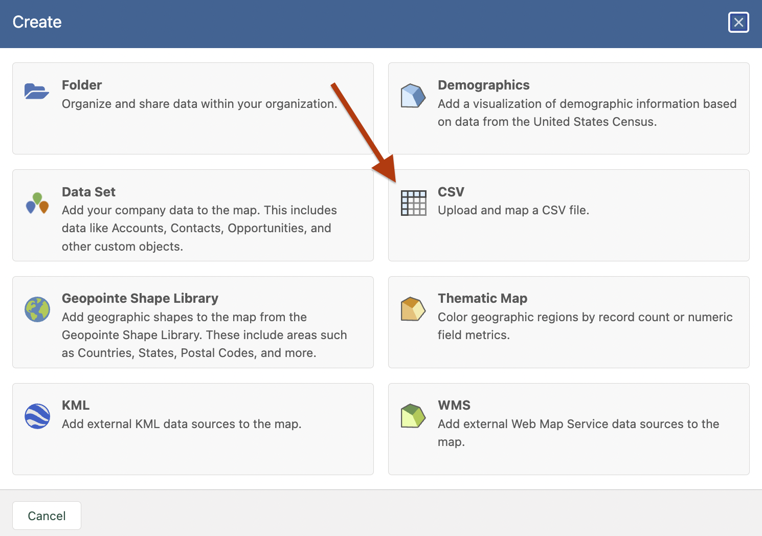Click the blue Folder icon
Screen dimensions: 762x536
pos(37,91)
